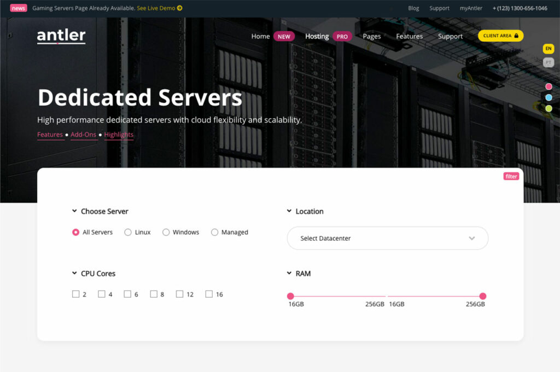The image size is (560, 372).
Task: Select the Managed server radio option
Action: pyautogui.click(x=214, y=233)
